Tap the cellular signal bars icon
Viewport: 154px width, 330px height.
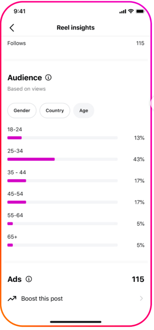click(123, 12)
